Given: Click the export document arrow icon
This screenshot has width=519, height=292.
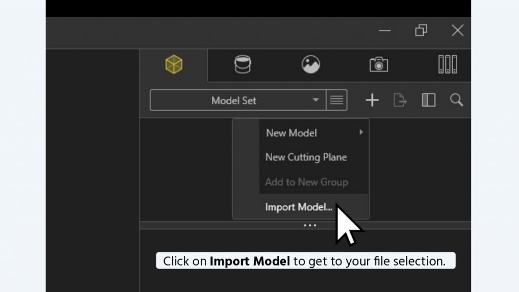Looking at the screenshot, I should [400, 100].
